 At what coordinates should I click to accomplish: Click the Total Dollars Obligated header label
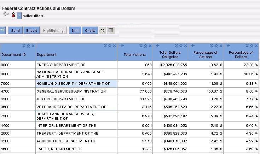(x=170, y=55)
